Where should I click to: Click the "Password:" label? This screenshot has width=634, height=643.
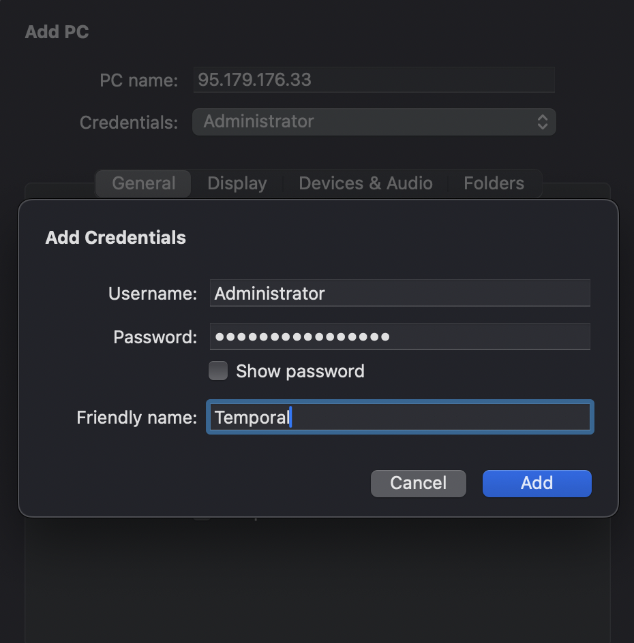click(x=155, y=336)
